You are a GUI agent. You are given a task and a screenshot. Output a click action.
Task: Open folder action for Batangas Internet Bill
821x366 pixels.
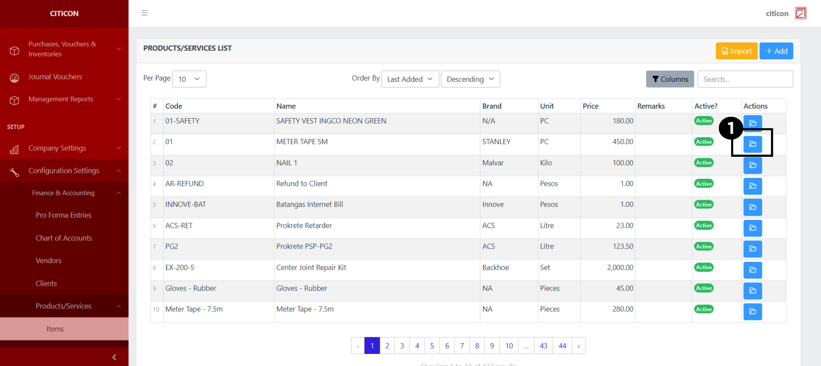[752, 207]
